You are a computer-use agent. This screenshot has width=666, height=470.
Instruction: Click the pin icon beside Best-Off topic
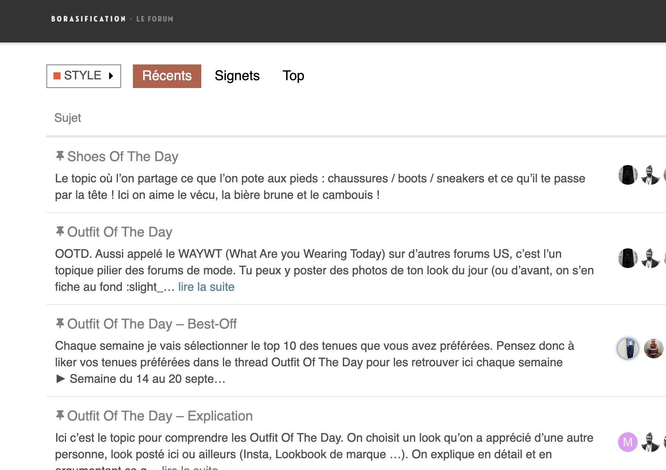(60, 323)
